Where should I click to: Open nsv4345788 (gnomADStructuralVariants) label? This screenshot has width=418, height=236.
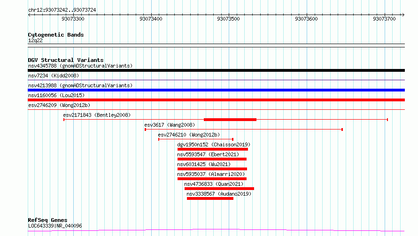tap(80, 66)
